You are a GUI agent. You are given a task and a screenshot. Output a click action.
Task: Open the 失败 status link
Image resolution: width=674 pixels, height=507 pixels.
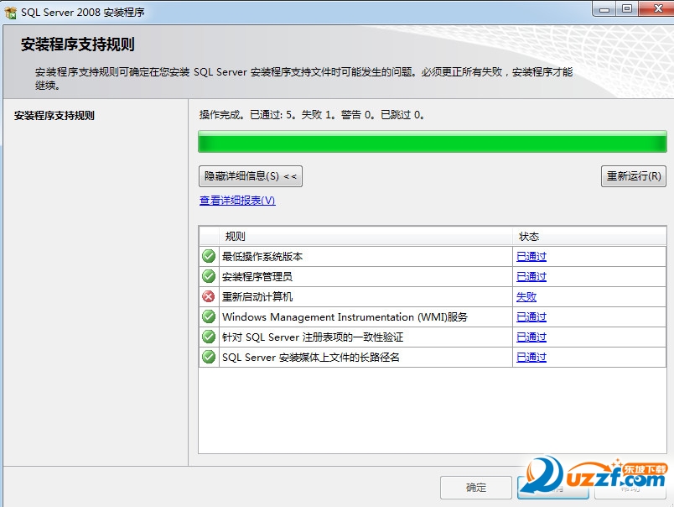pos(526,297)
